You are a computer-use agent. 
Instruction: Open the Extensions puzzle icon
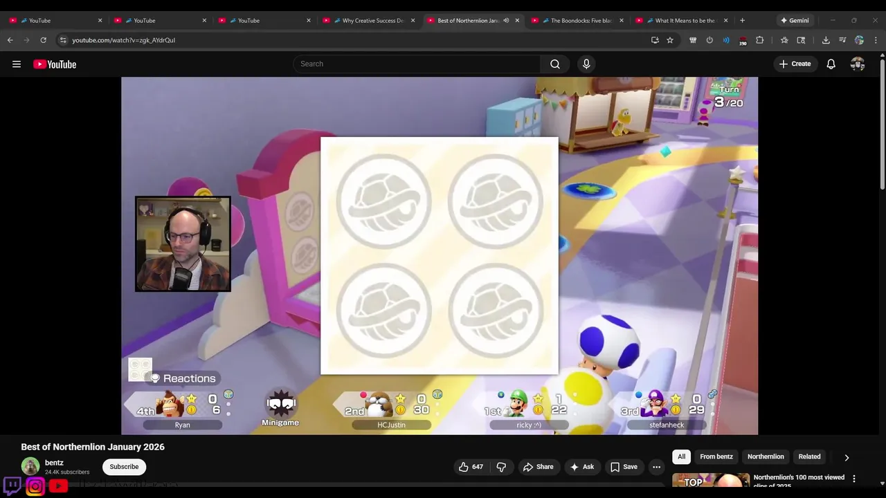pyautogui.click(x=759, y=40)
